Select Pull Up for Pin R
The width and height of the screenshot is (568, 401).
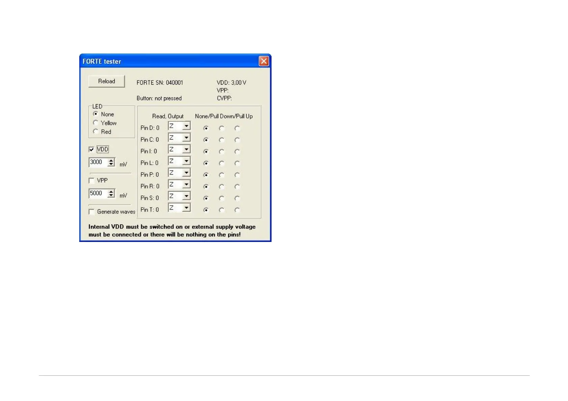[x=237, y=187]
